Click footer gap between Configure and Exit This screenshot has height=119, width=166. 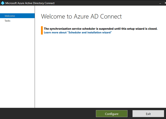coord(130,114)
